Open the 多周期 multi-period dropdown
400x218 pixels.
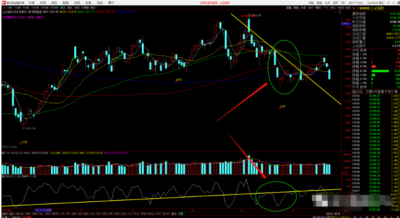click(86, 8)
